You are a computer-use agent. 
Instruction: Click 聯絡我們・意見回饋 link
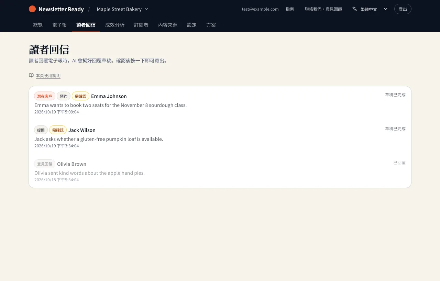(323, 9)
